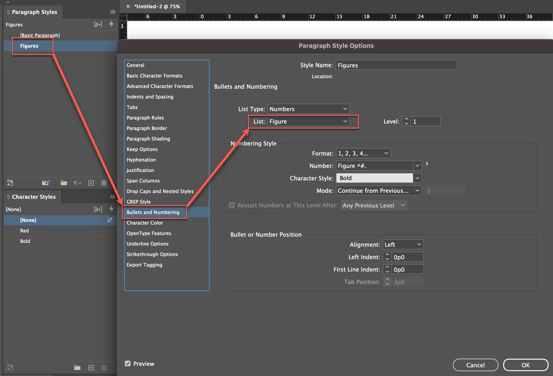Open the Character Styles panel menu

[x=112, y=197]
